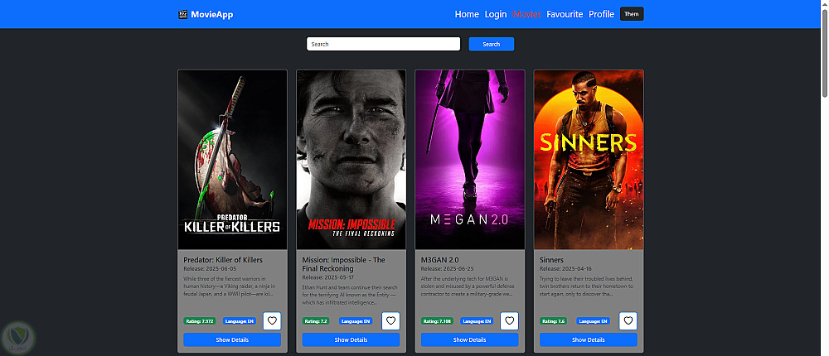The width and height of the screenshot is (829, 356).
Task: Click the title 'Mission: Impossible - The Final Reckoning'
Action: 344,264
